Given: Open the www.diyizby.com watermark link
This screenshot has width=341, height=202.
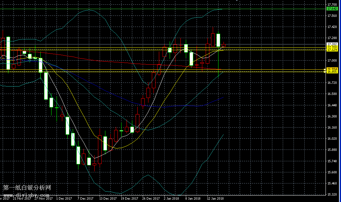Looking at the screenshot, I should coord(27,195).
